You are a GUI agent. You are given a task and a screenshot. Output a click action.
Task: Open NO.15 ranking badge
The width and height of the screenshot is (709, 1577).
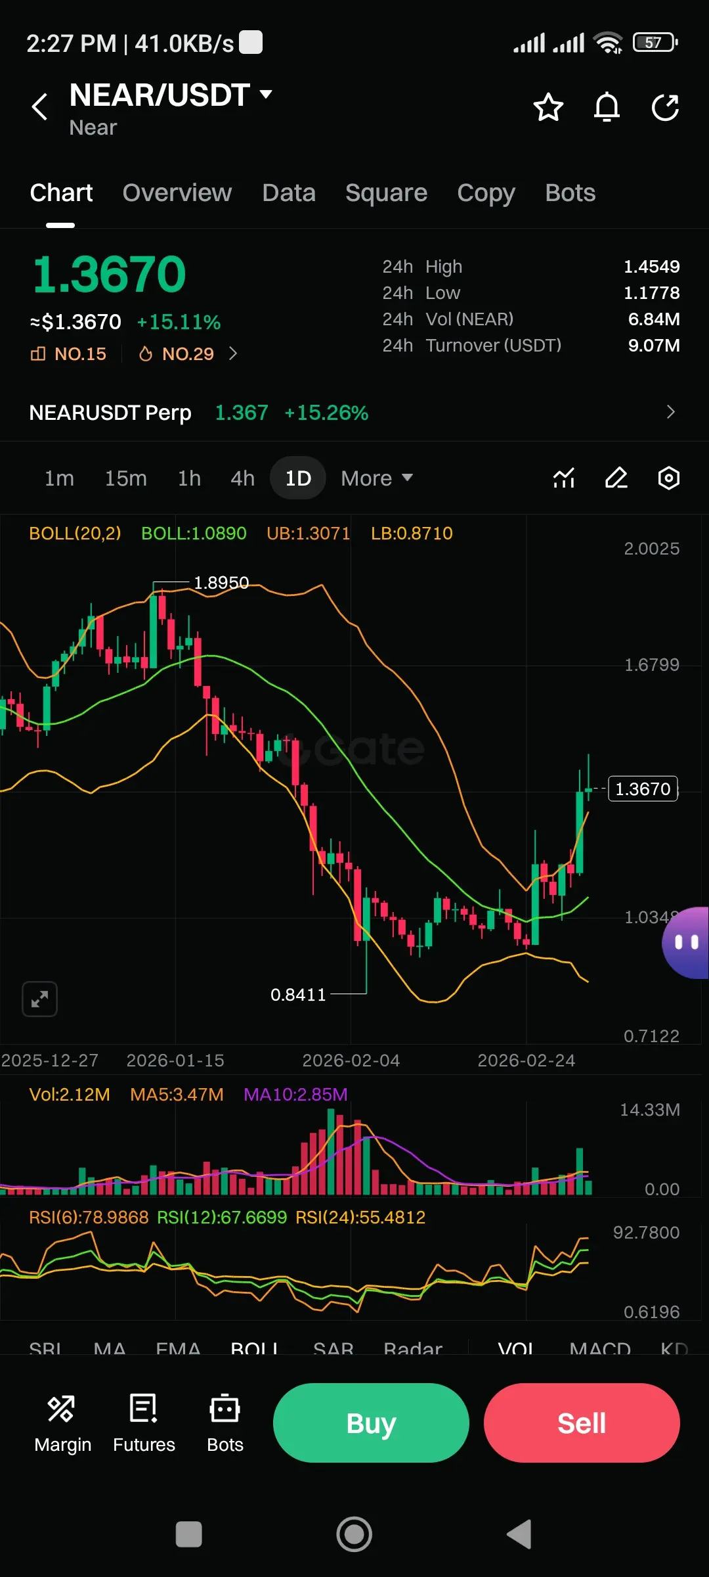tap(68, 354)
